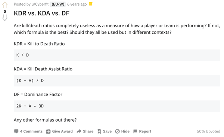Click the 6 years ago timestamp
The height and width of the screenshot is (137, 224).
pyautogui.click(x=77, y=4)
